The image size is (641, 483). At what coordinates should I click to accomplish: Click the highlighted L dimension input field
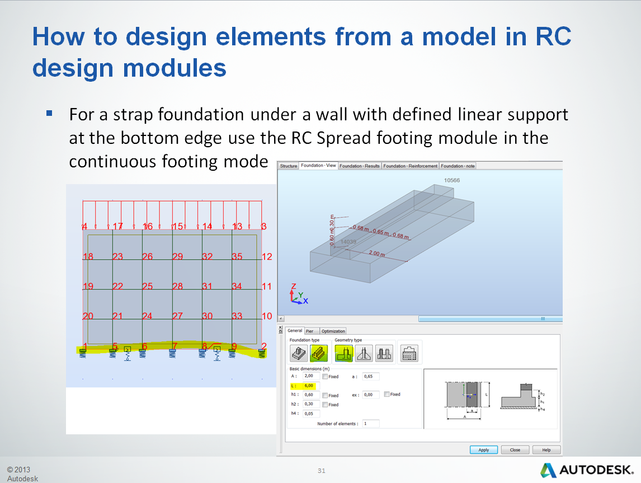(310, 386)
